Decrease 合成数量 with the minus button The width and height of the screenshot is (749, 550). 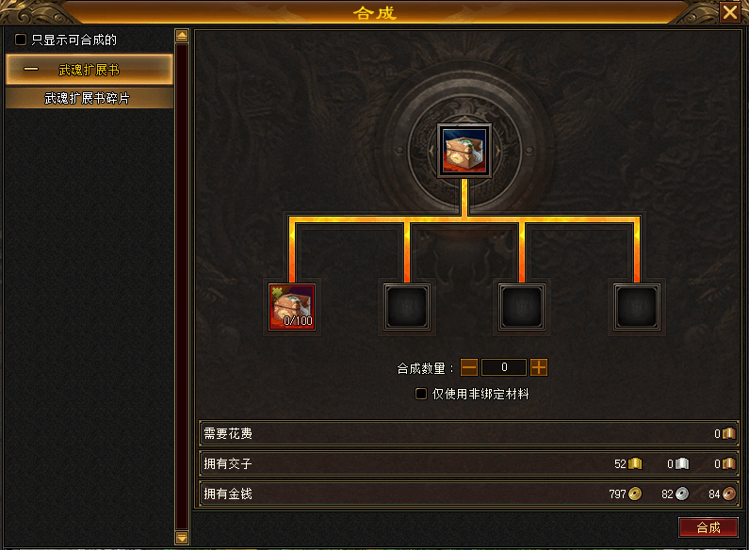point(469,367)
